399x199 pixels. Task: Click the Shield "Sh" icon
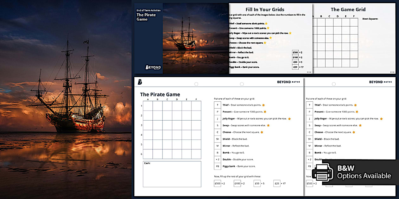click(x=218, y=139)
